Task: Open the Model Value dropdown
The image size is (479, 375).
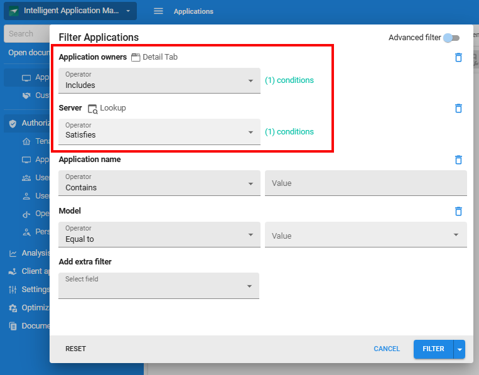Action: coord(365,234)
